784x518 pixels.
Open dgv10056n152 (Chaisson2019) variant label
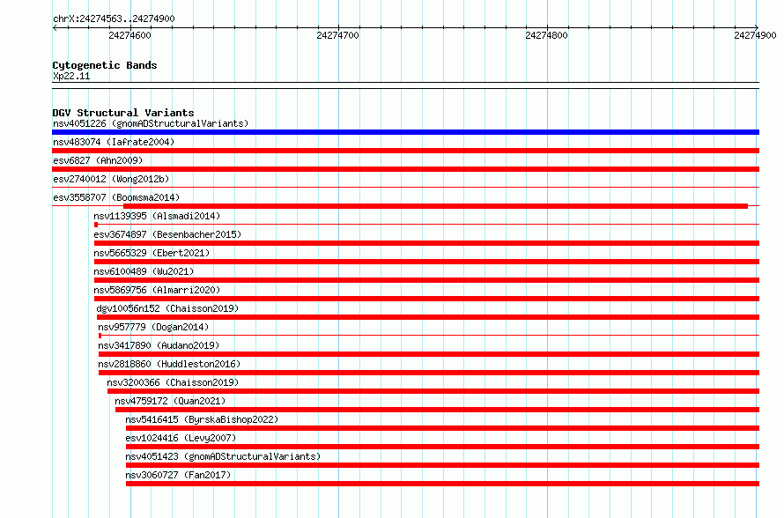point(167,308)
